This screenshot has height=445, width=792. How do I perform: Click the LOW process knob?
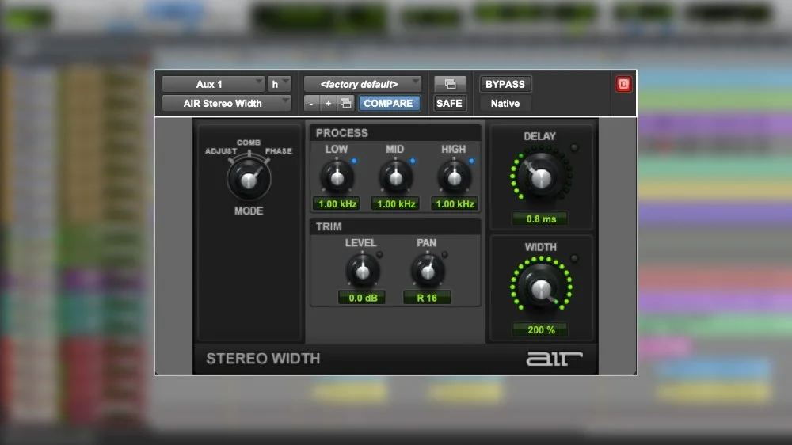tap(337, 177)
